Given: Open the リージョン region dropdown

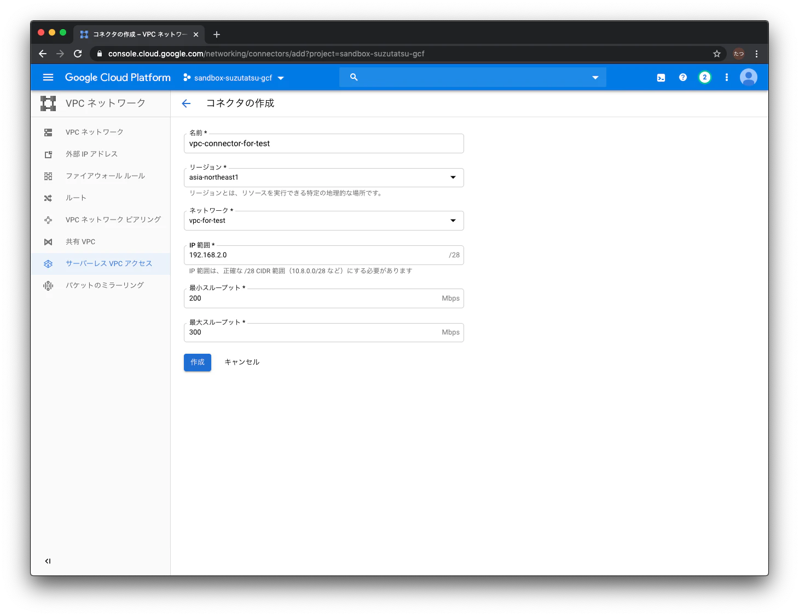Looking at the screenshot, I should pos(324,177).
